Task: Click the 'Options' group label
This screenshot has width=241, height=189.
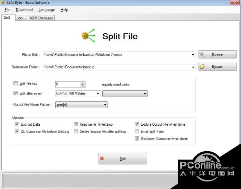Action: tap(18, 117)
